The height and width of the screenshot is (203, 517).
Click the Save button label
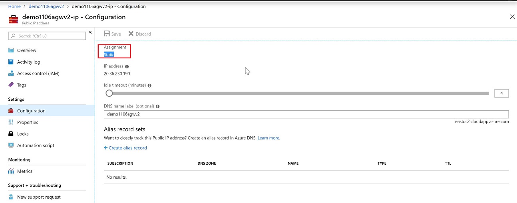(116, 34)
